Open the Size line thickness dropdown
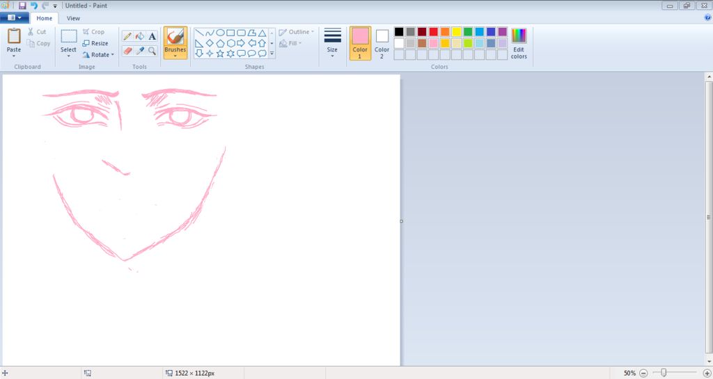The height and width of the screenshot is (379, 713). (332, 43)
